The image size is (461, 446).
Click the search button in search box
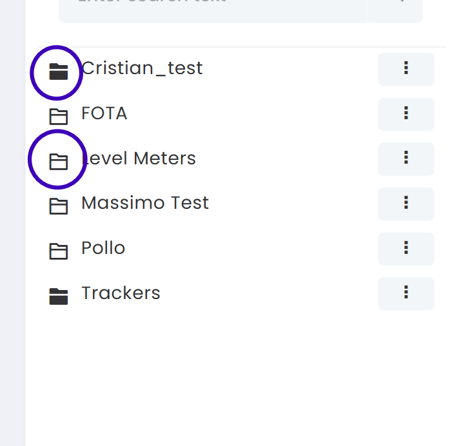click(401, 3)
